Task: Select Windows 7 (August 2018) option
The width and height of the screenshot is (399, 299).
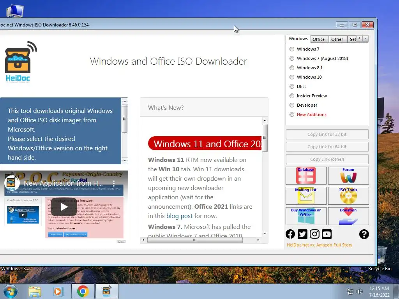Action: [x=292, y=58]
